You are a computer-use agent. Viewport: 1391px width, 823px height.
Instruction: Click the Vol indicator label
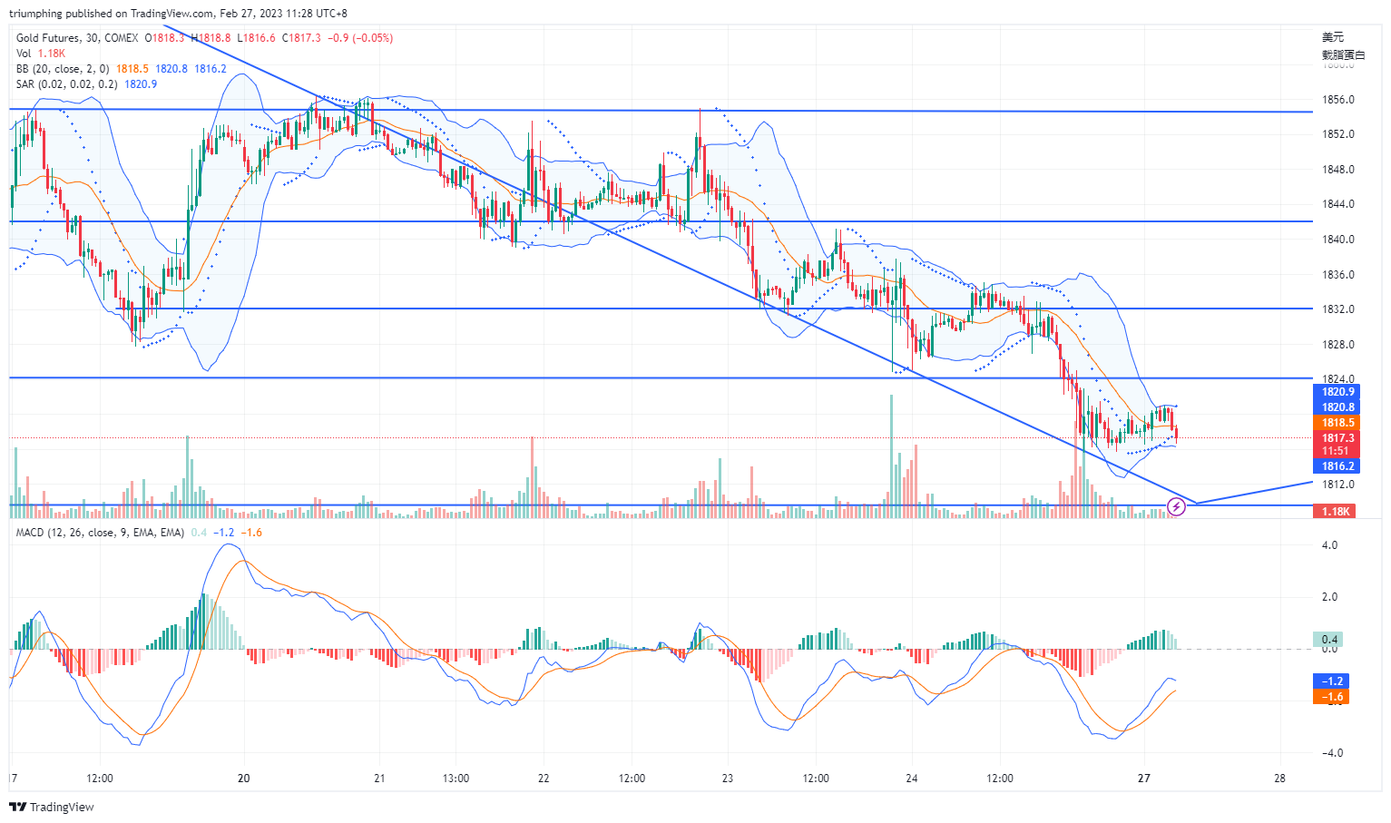click(x=23, y=54)
